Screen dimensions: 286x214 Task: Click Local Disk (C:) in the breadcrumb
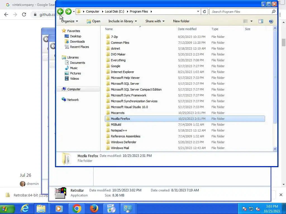point(114,11)
